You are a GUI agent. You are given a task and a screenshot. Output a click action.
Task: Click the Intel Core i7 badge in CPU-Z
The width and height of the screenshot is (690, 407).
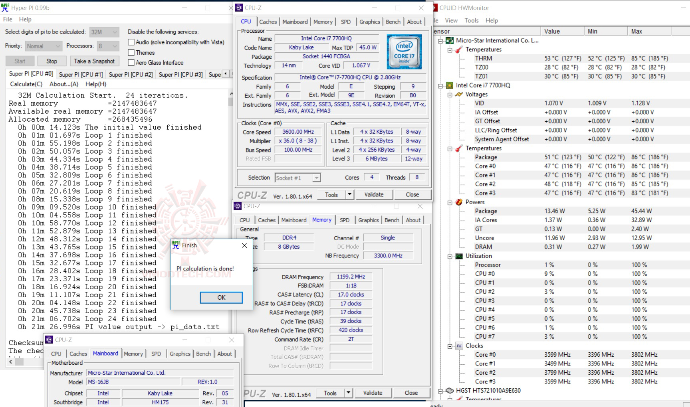(x=404, y=52)
